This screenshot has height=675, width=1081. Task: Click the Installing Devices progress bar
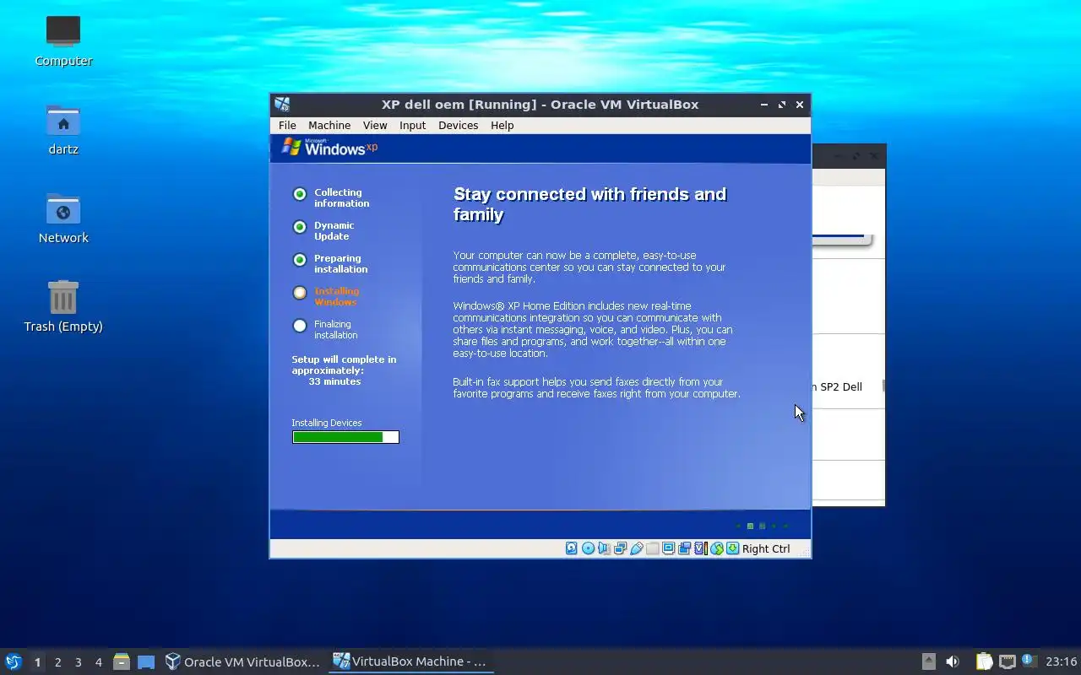(x=345, y=437)
